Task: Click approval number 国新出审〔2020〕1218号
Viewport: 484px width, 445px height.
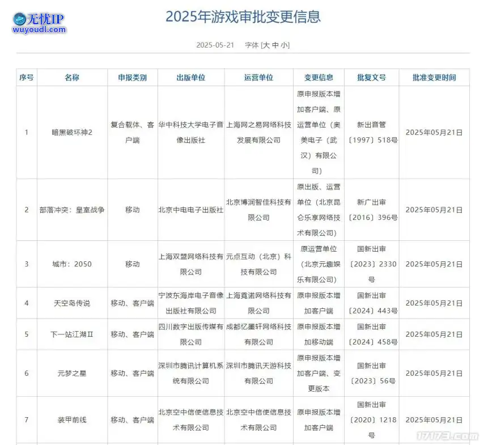Action: (372, 420)
